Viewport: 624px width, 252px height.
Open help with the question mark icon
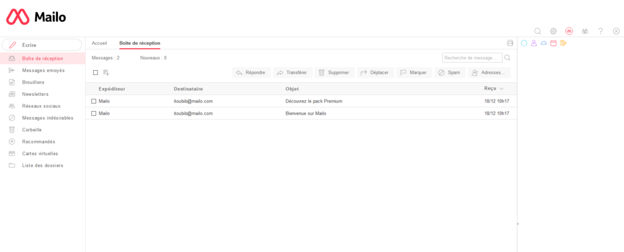pos(600,31)
